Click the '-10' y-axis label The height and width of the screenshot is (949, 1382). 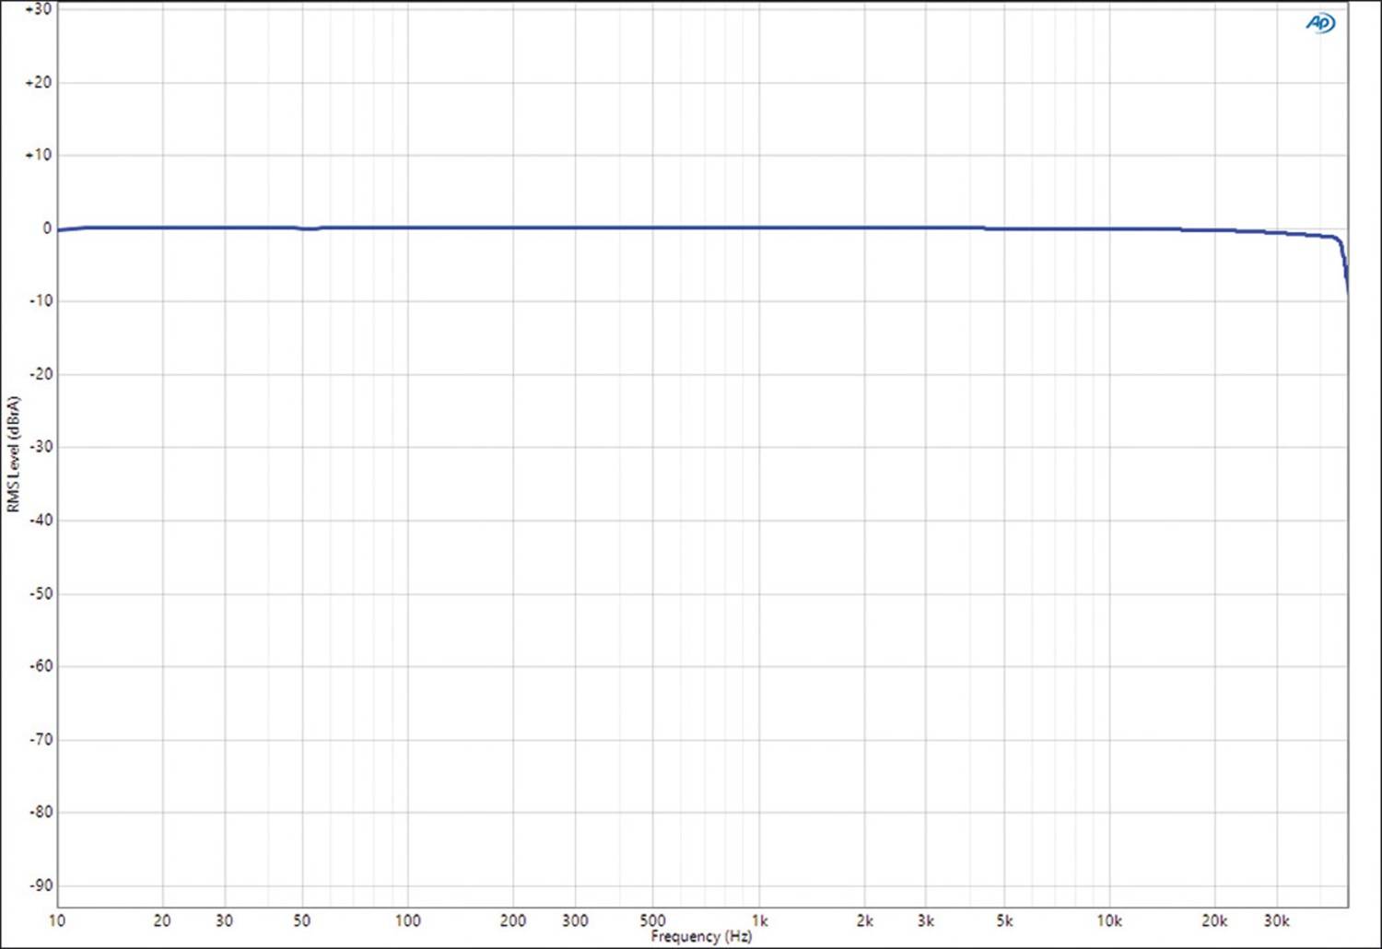(41, 301)
